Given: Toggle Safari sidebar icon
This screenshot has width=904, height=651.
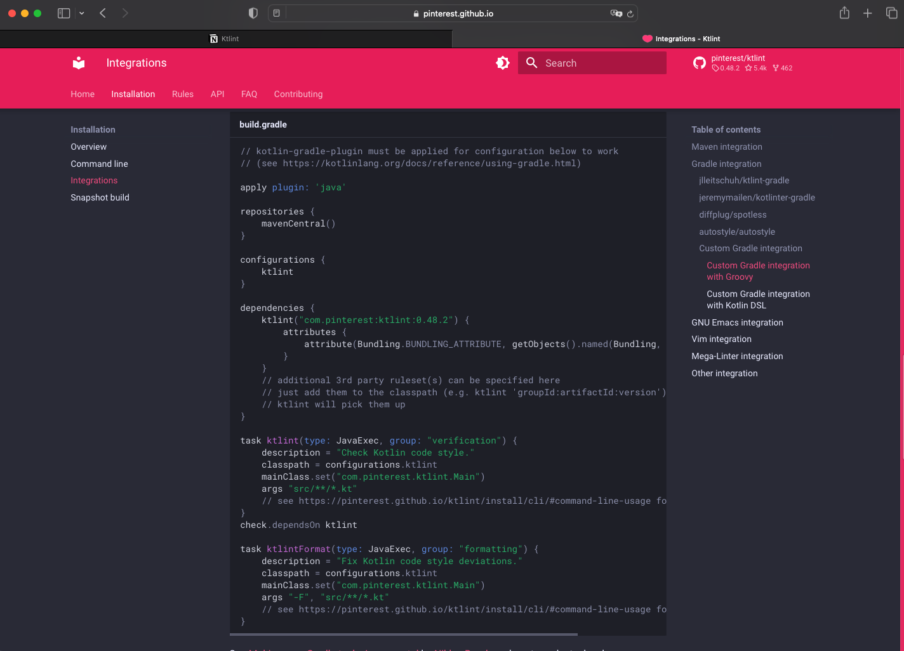Looking at the screenshot, I should [63, 13].
